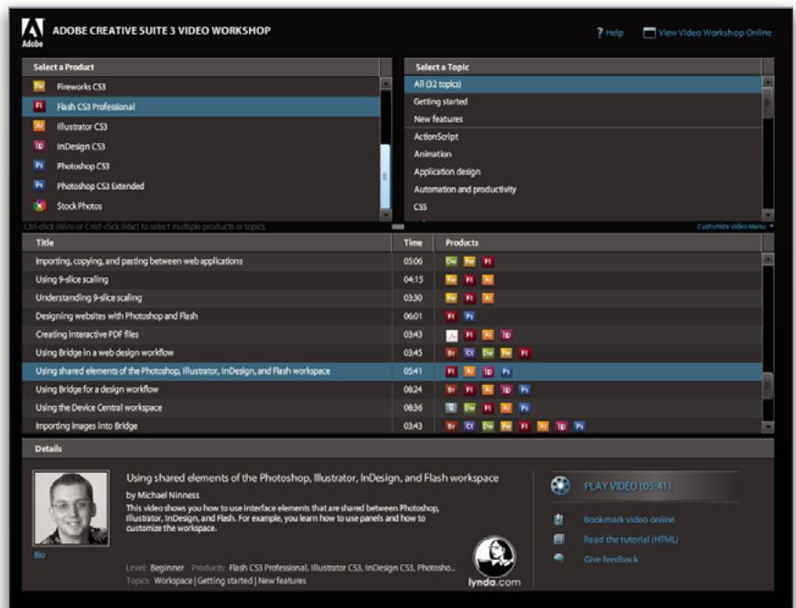Click Illustrator icon in Using 9-slice scaling row

488,280
